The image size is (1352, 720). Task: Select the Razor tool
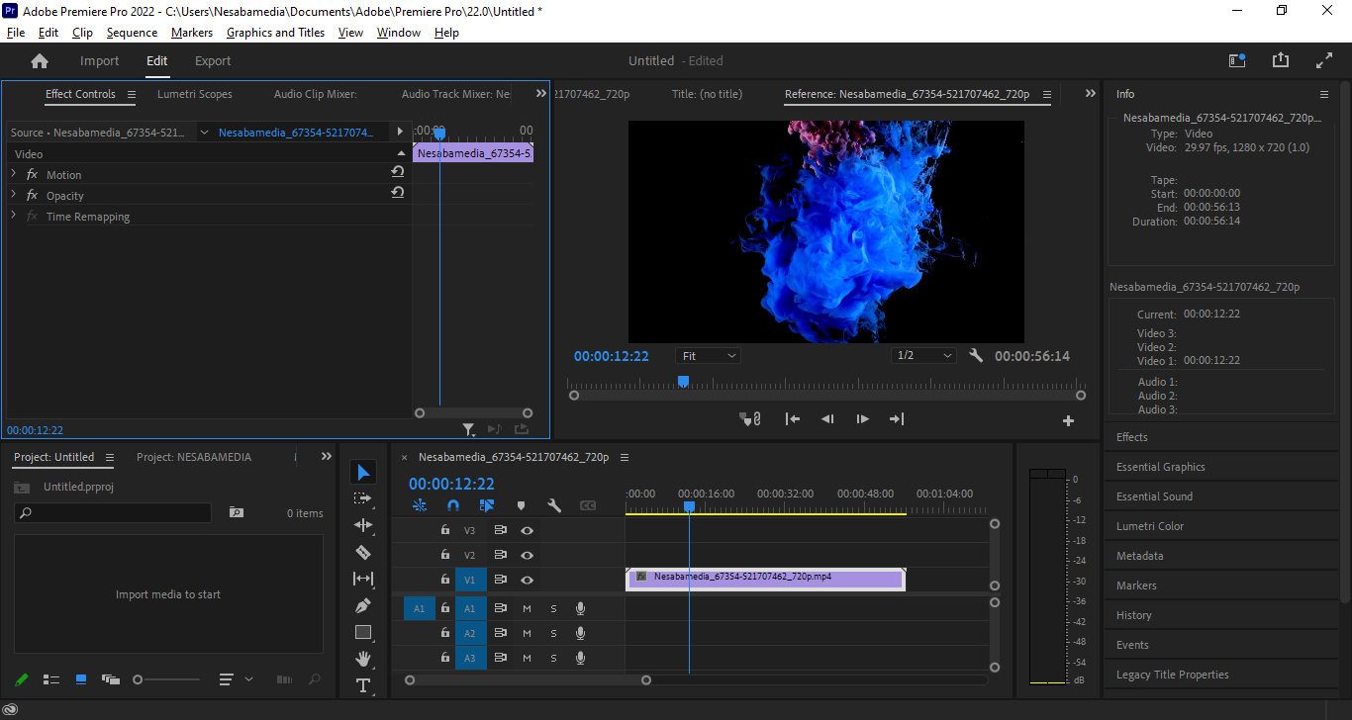pos(363,552)
